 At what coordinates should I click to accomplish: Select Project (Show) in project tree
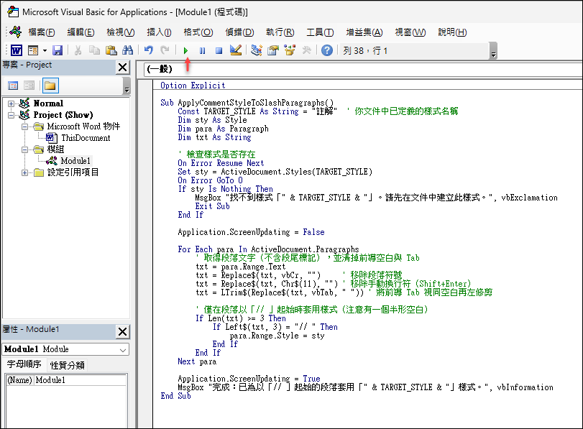pos(63,115)
